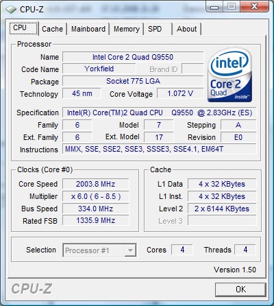Click the OK button
The image size is (274, 306).
(240, 290)
